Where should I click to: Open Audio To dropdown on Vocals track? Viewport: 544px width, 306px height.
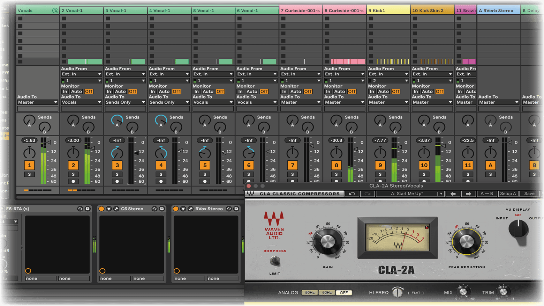(x=38, y=102)
